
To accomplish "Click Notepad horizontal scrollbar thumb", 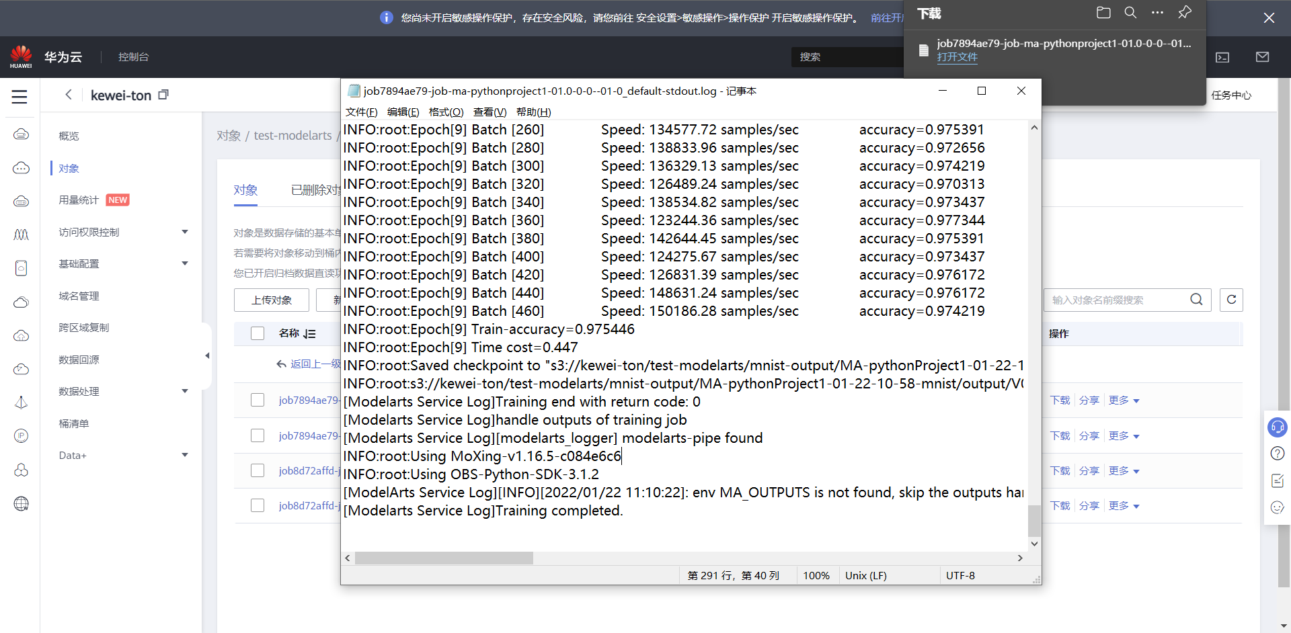I will pyautogui.click(x=444, y=558).
